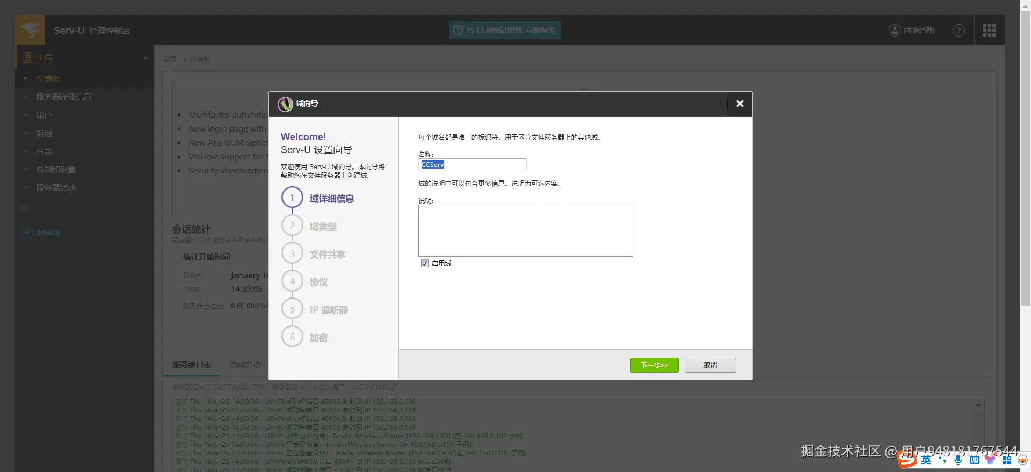
Task: Toggle the 启用域 checkbox
Action: coord(425,264)
